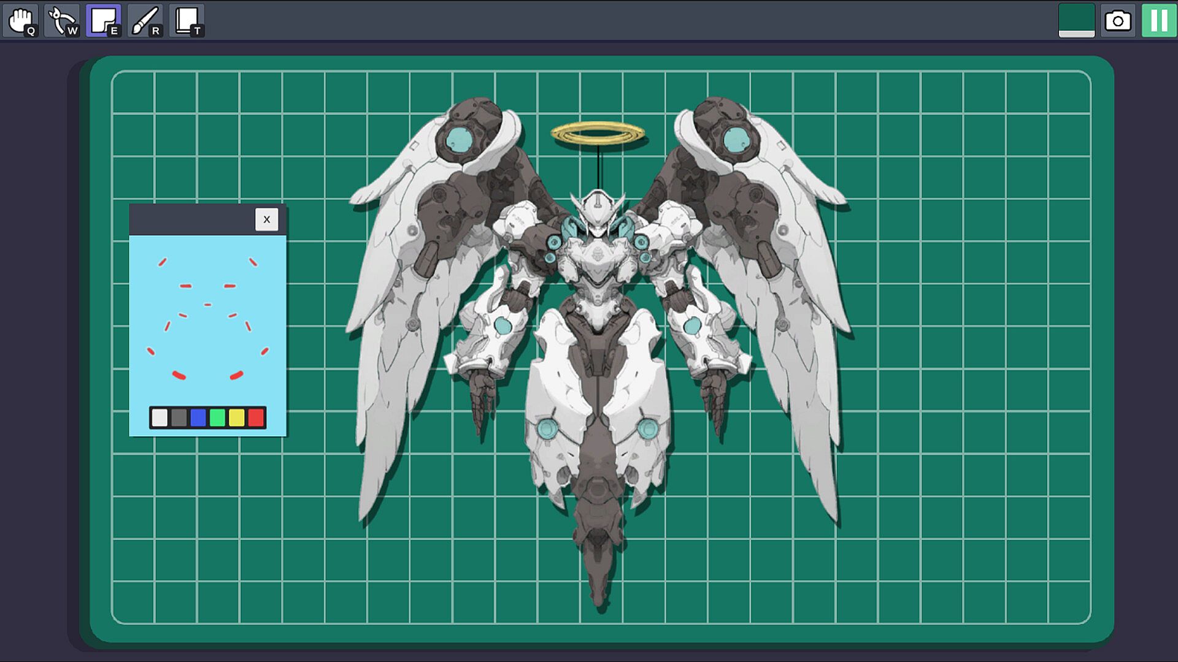Select the hand grab tool
Image resolution: width=1178 pixels, height=662 pixels.
[21, 21]
